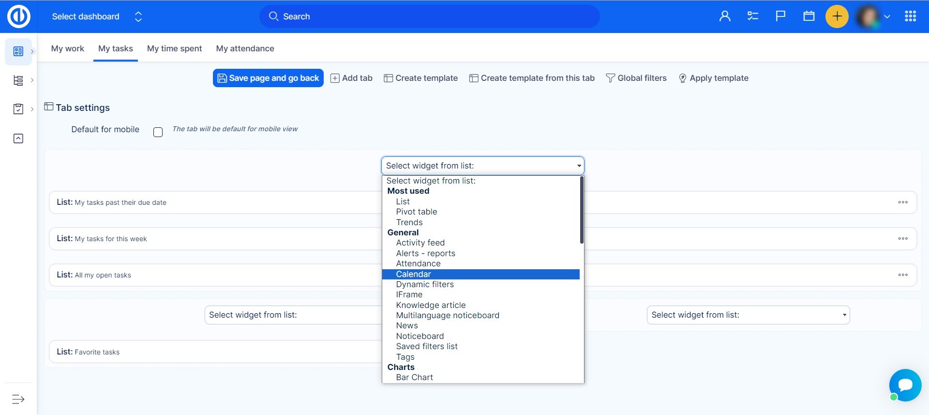Click the widget list scrollbar

pos(582,211)
